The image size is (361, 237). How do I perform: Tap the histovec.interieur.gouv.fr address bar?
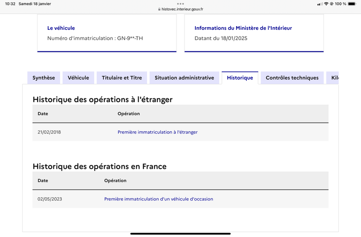(x=180, y=9)
